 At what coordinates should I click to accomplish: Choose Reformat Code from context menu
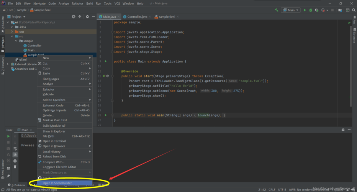(x=65, y=106)
